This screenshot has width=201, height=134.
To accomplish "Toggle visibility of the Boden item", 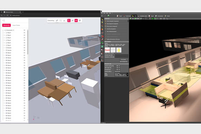I will point(25,48).
